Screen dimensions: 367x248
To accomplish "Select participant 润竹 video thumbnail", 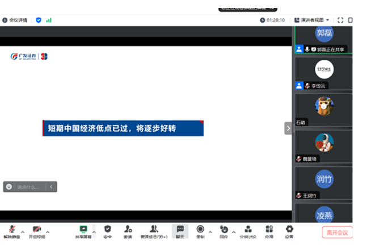I will (x=324, y=179).
